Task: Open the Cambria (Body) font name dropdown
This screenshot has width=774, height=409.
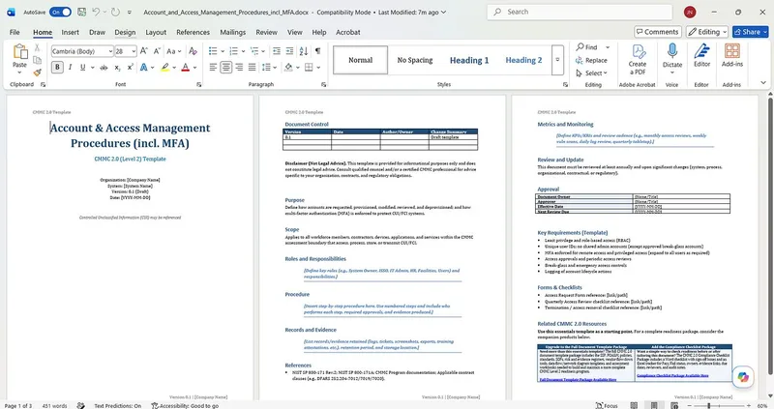Action: click(x=110, y=51)
